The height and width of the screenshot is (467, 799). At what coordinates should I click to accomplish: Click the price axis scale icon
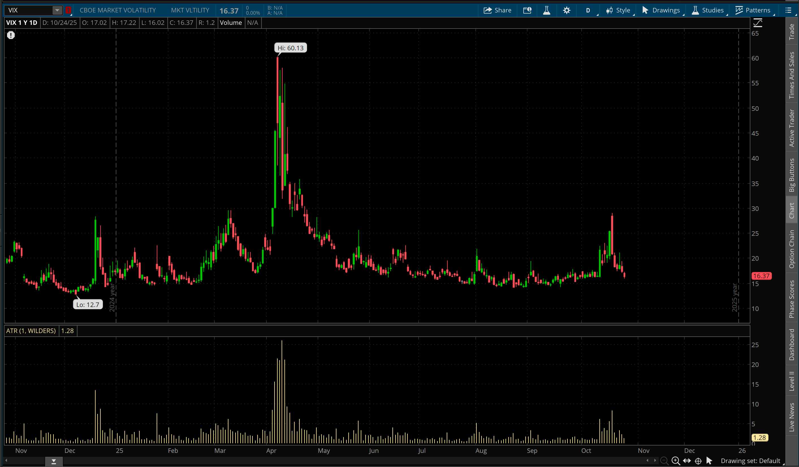757,23
